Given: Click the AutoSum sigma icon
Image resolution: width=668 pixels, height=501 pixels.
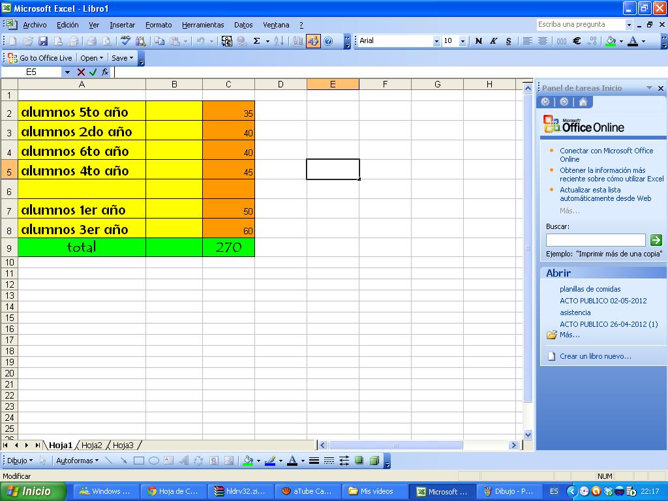Looking at the screenshot, I should pos(256,41).
